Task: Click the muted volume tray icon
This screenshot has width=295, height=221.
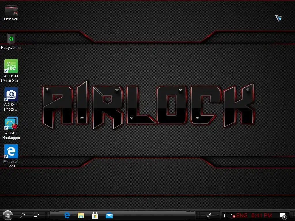Action: click(233, 215)
